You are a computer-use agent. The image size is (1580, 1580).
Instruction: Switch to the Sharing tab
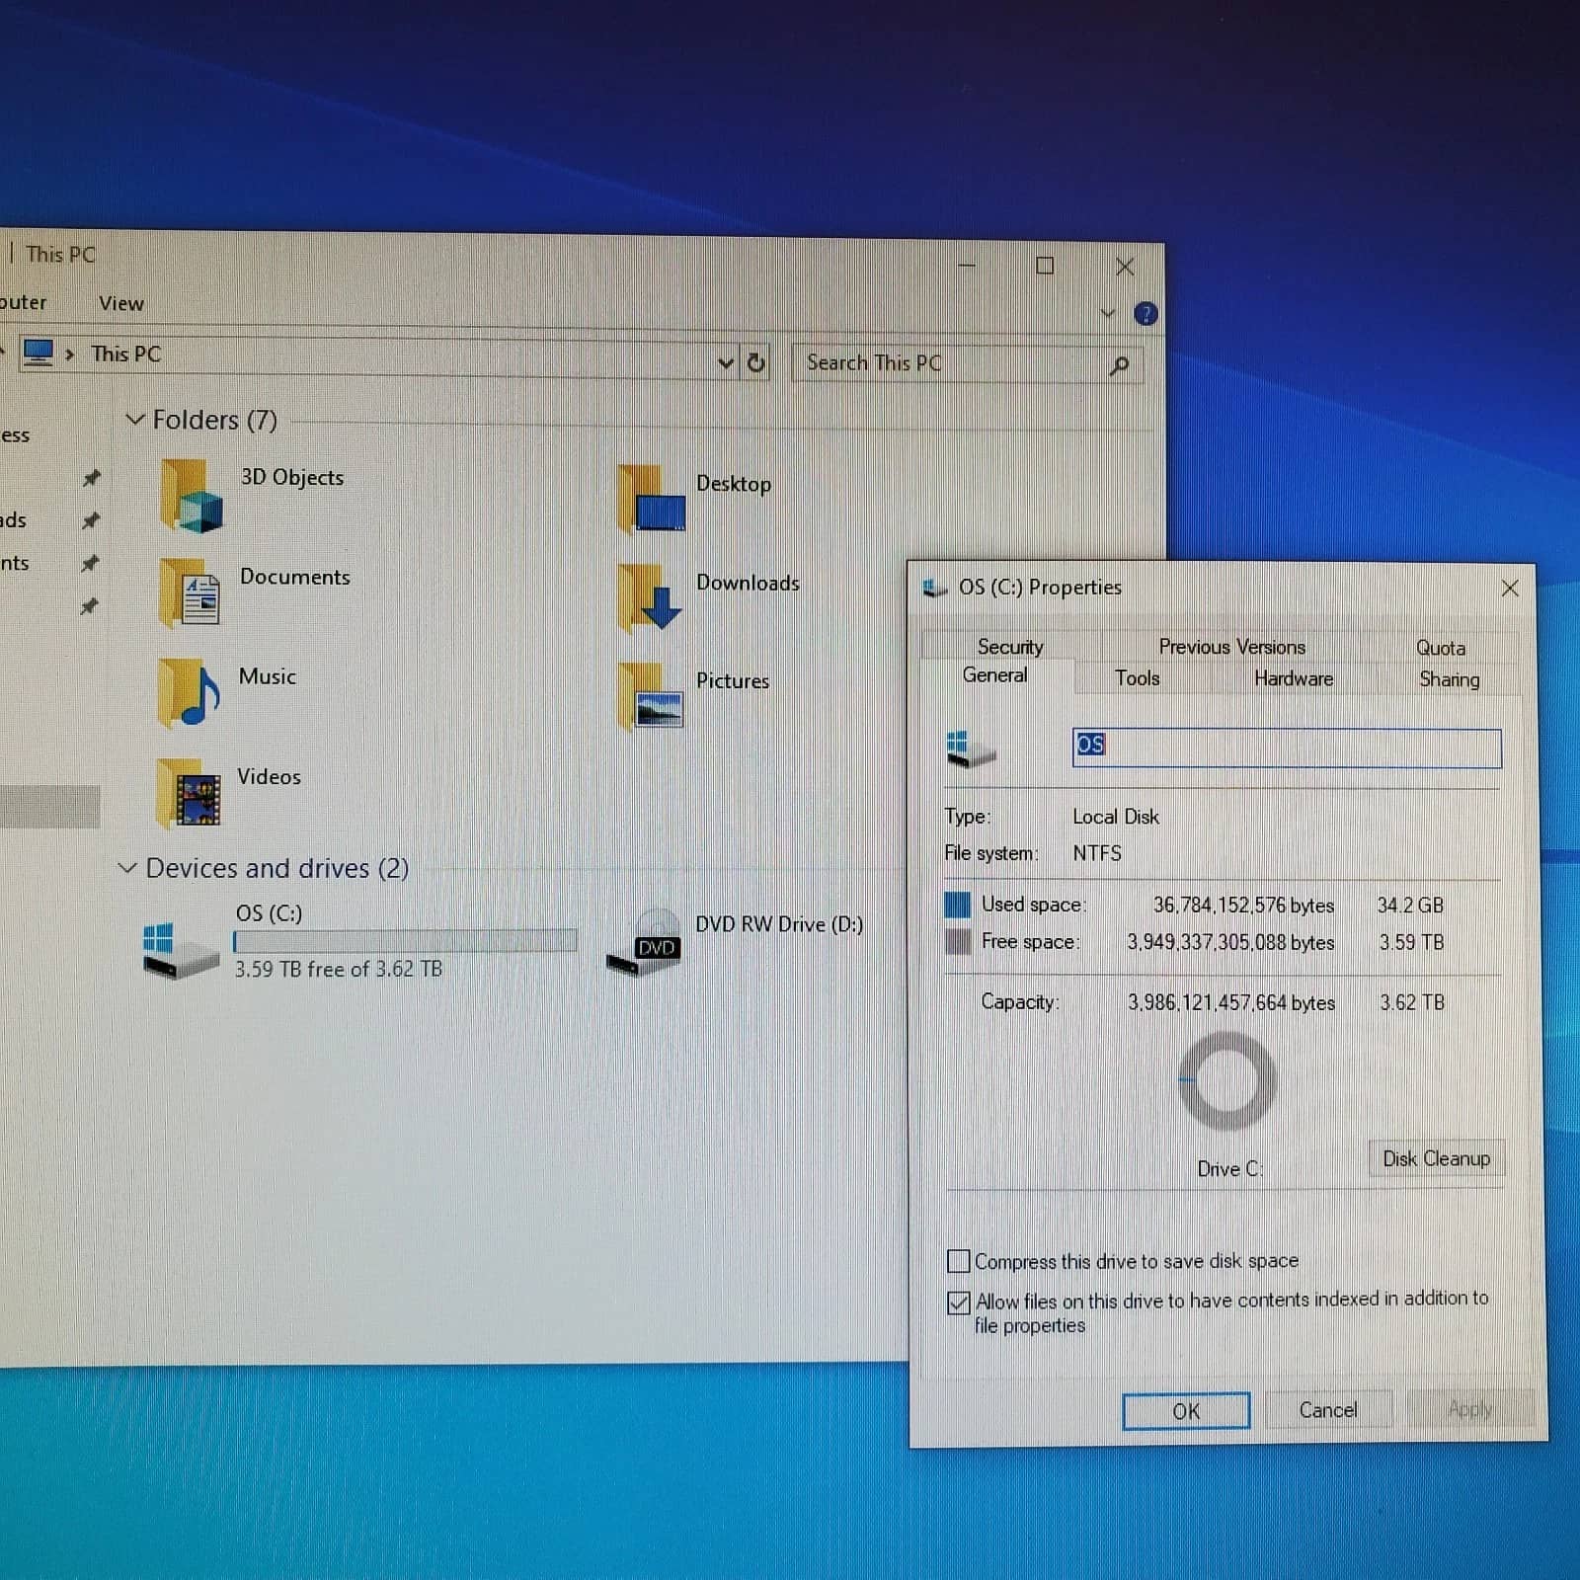1449,679
